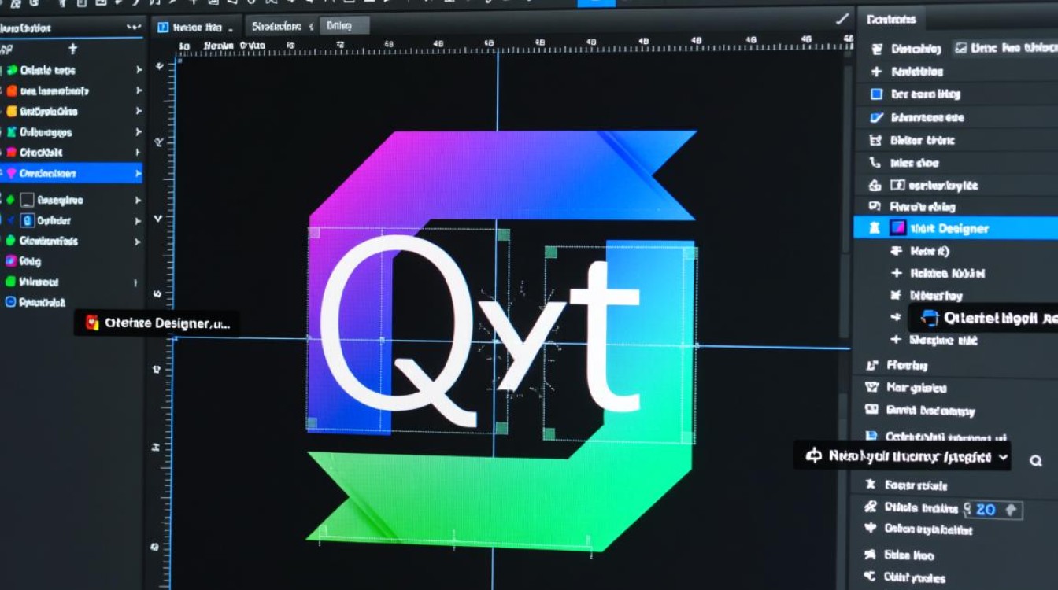
Task: Uncheck the blue checked checkbox in right panel
Action: tap(876, 117)
